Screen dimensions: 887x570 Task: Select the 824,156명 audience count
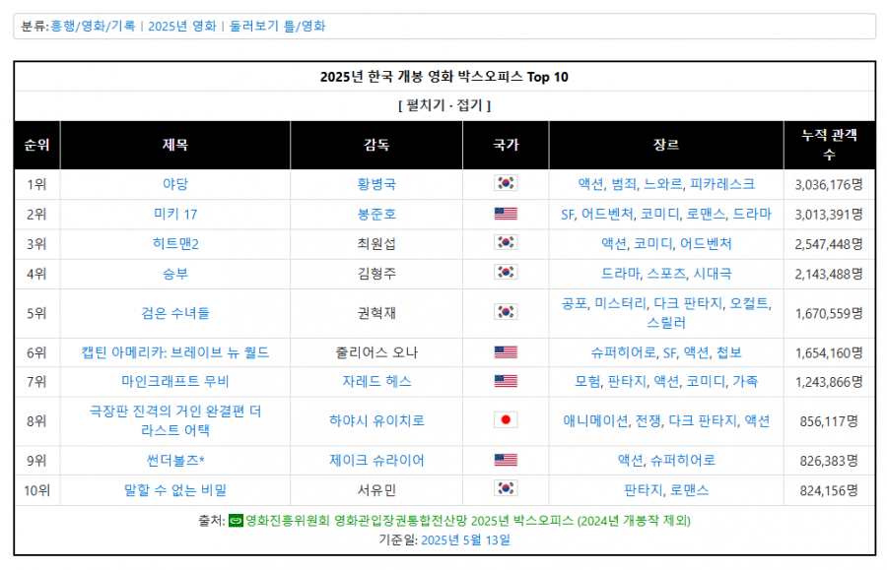click(829, 491)
